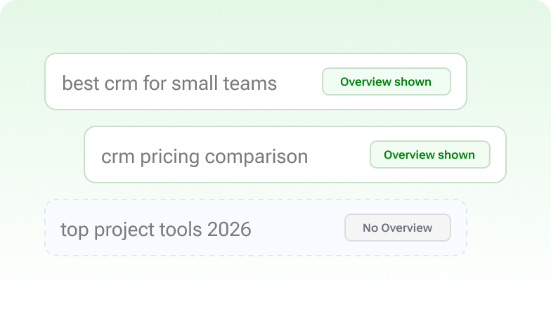
Task: Select the white card containing best crm query
Action: tap(256, 81)
